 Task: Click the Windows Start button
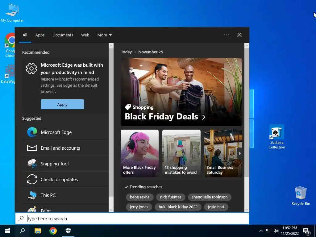pos(7,231)
